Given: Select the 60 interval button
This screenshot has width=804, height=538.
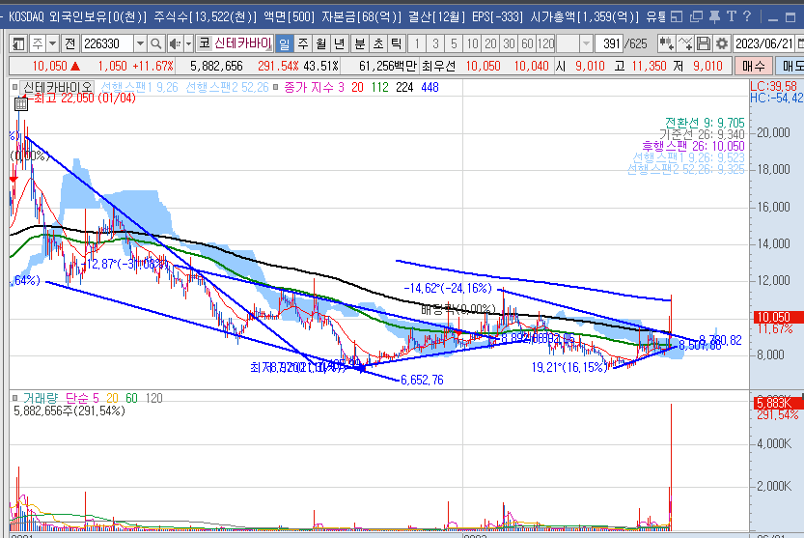Looking at the screenshot, I should (x=527, y=43).
